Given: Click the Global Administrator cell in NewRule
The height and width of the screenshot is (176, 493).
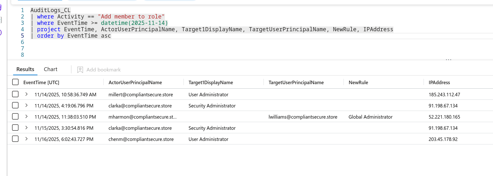Looking at the screenshot, I should (370, 117).
